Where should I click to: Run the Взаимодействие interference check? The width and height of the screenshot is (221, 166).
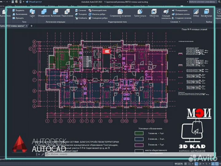(98, 10)
